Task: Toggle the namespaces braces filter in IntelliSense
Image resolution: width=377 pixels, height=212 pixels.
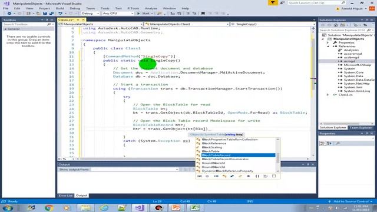Action: (257, 176)
